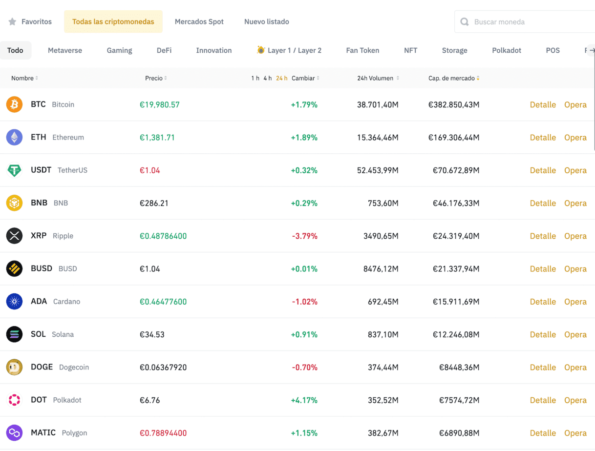Open Detalle for Solana
Image resolution: width=595 pixels, height=451 pixels.
(543, 334)
